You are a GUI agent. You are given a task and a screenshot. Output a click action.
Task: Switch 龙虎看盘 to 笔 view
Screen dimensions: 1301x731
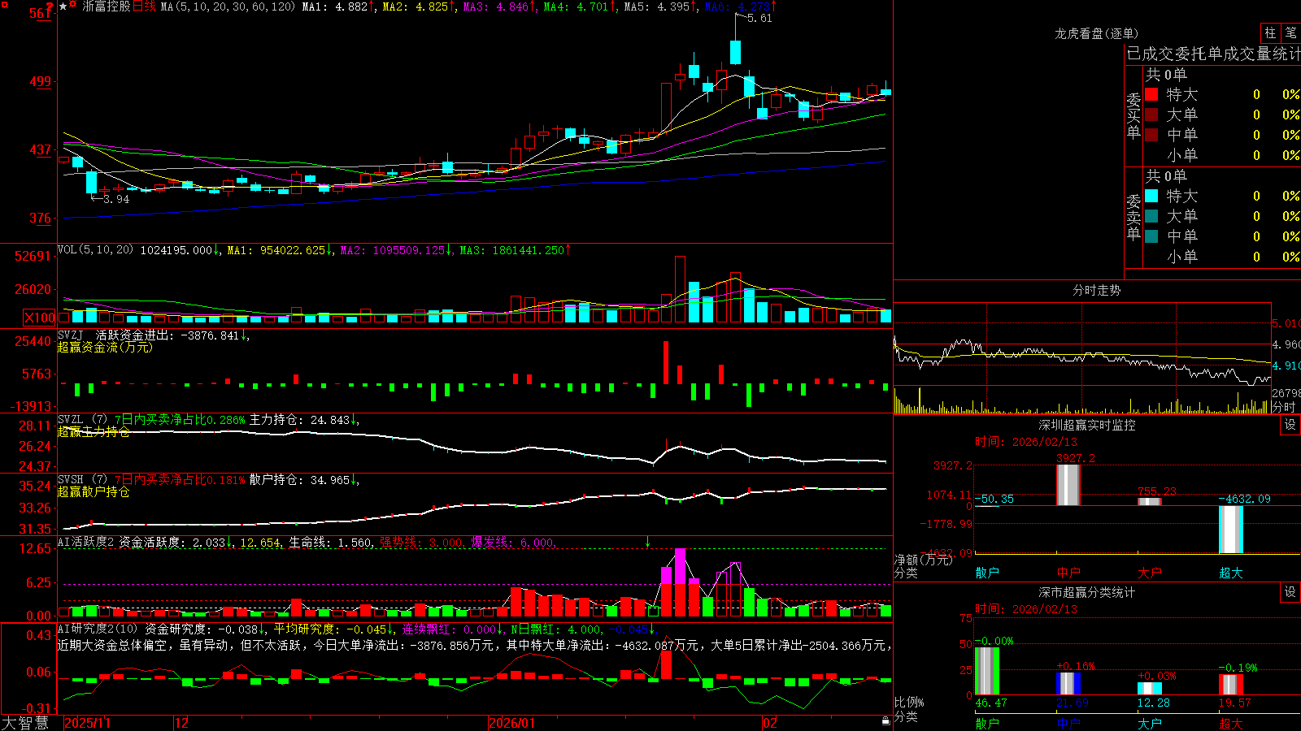(x=1290, y=33)
